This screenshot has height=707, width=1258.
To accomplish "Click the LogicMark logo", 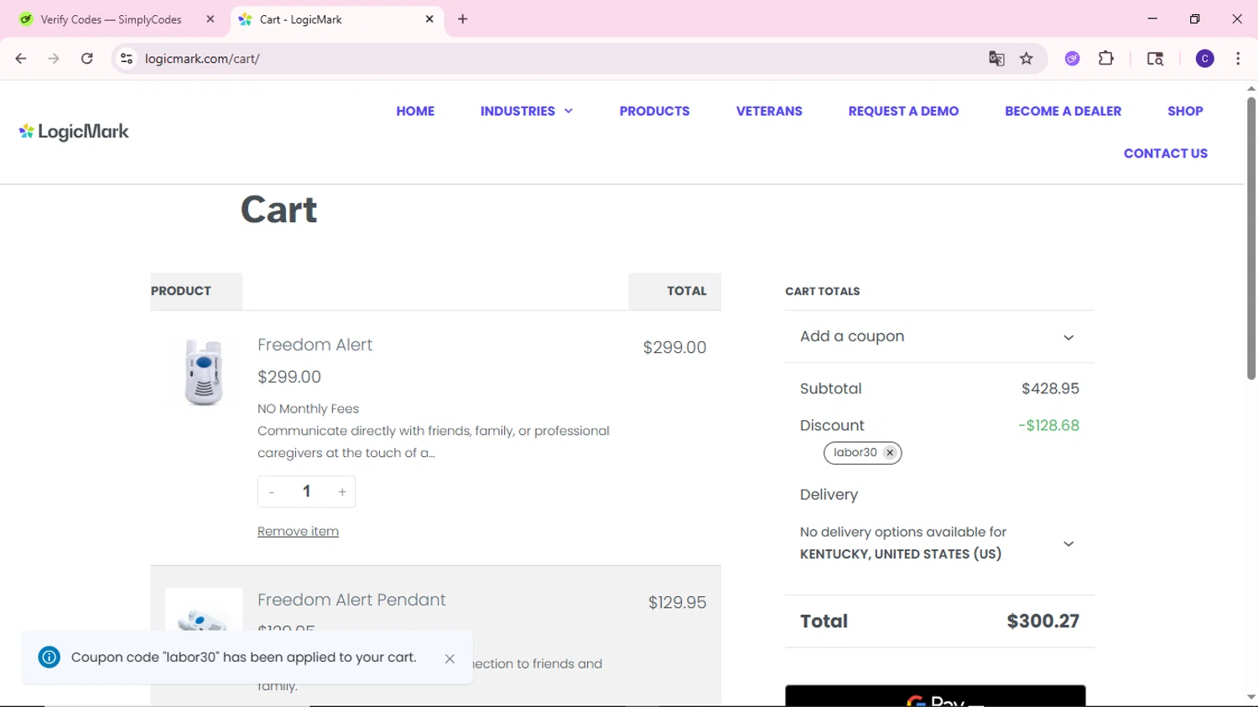I will pyautogui.click(x=74, y=132).
